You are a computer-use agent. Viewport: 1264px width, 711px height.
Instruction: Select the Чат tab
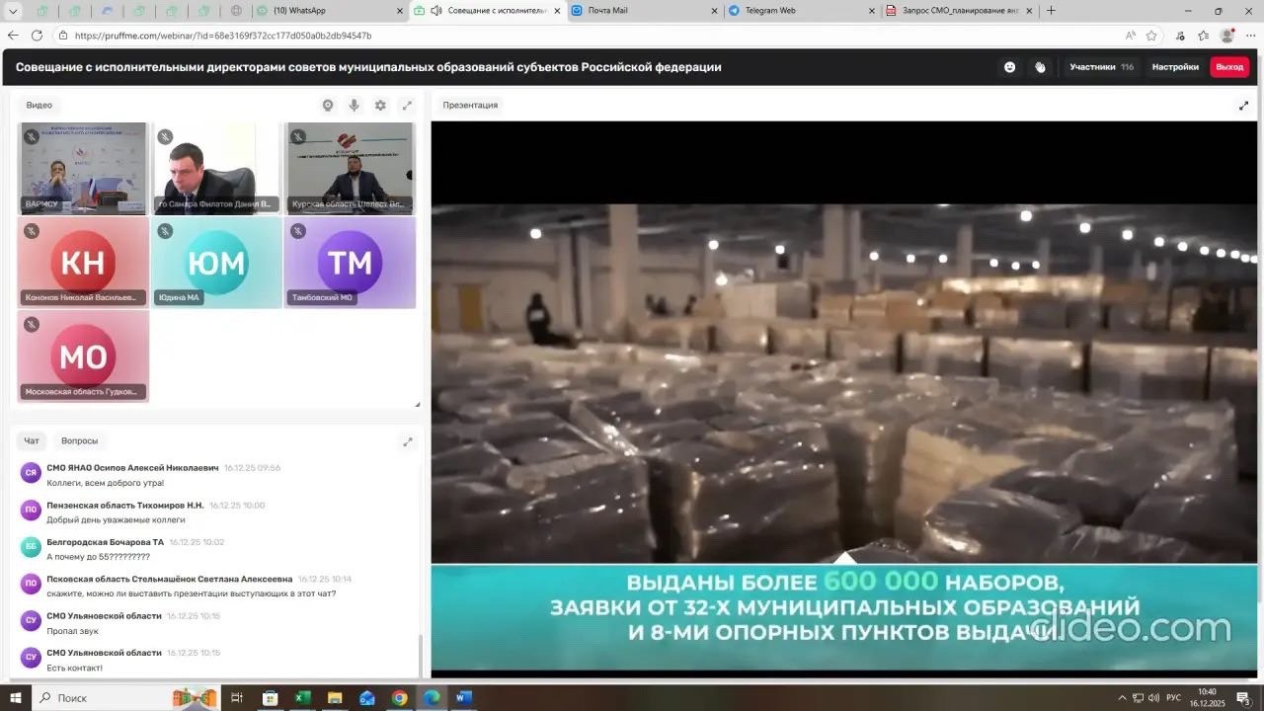point(32,441)
